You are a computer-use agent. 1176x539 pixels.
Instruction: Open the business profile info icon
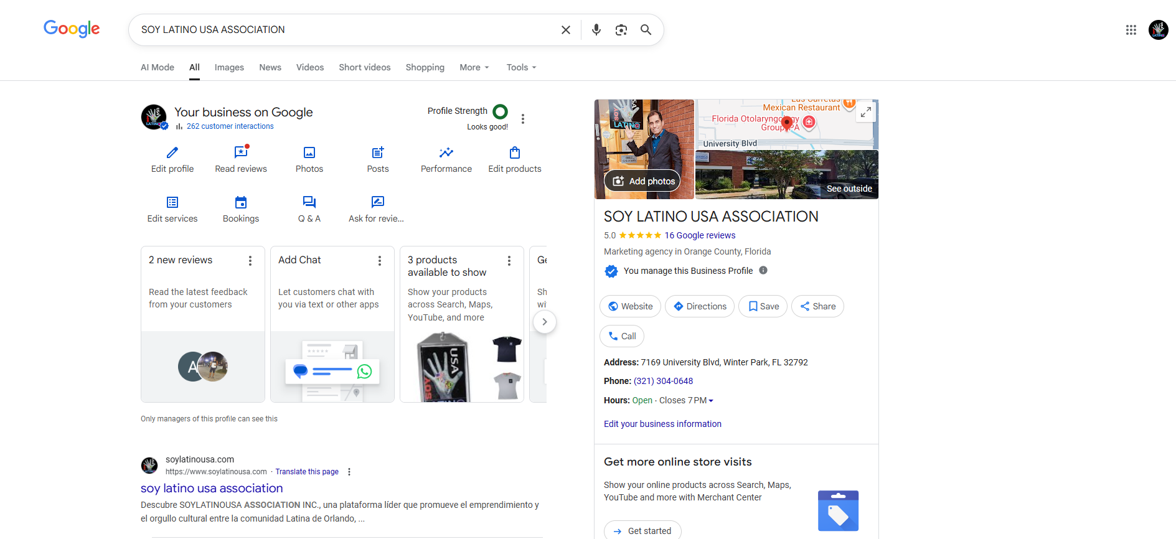(x=763, y=270)
